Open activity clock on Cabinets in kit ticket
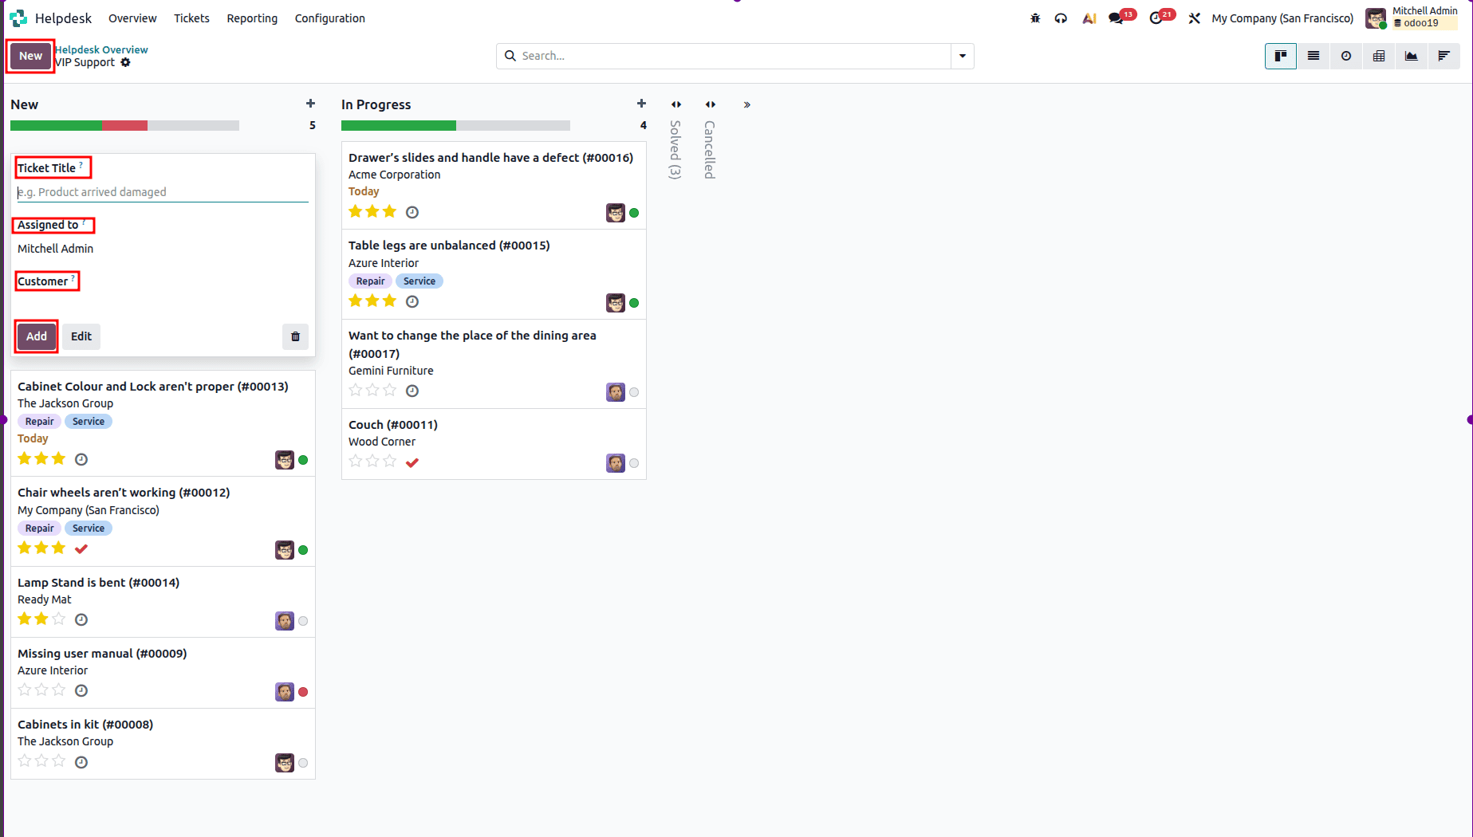This screenshot has width=1473, height=837. click(81, 762)
